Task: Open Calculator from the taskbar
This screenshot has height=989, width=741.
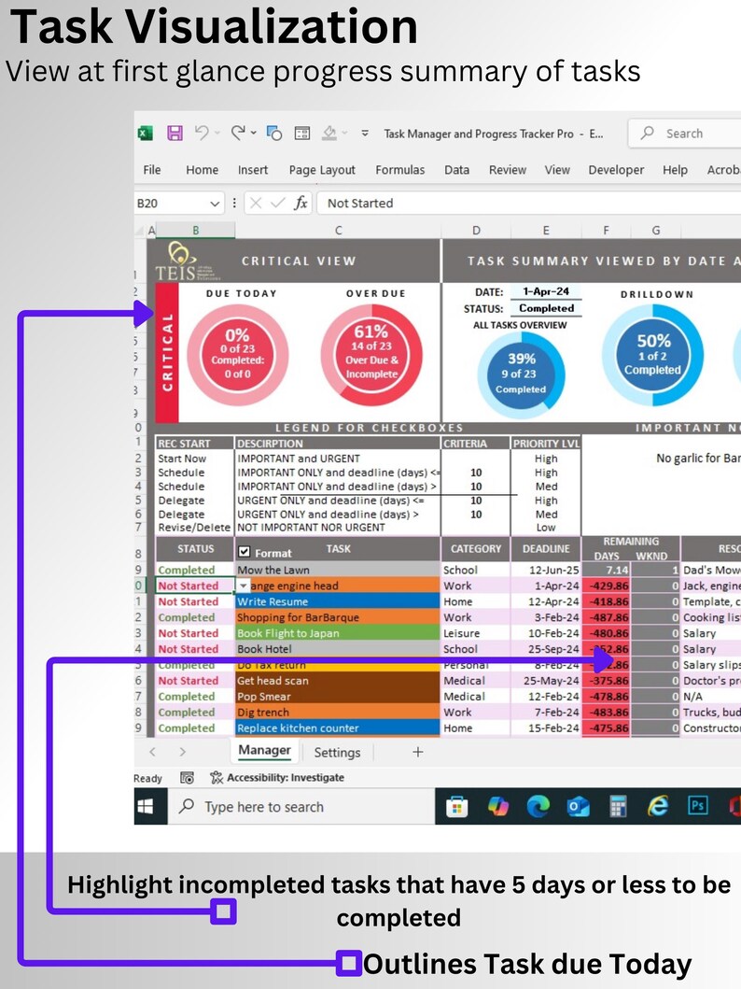Action: point(618,807)
